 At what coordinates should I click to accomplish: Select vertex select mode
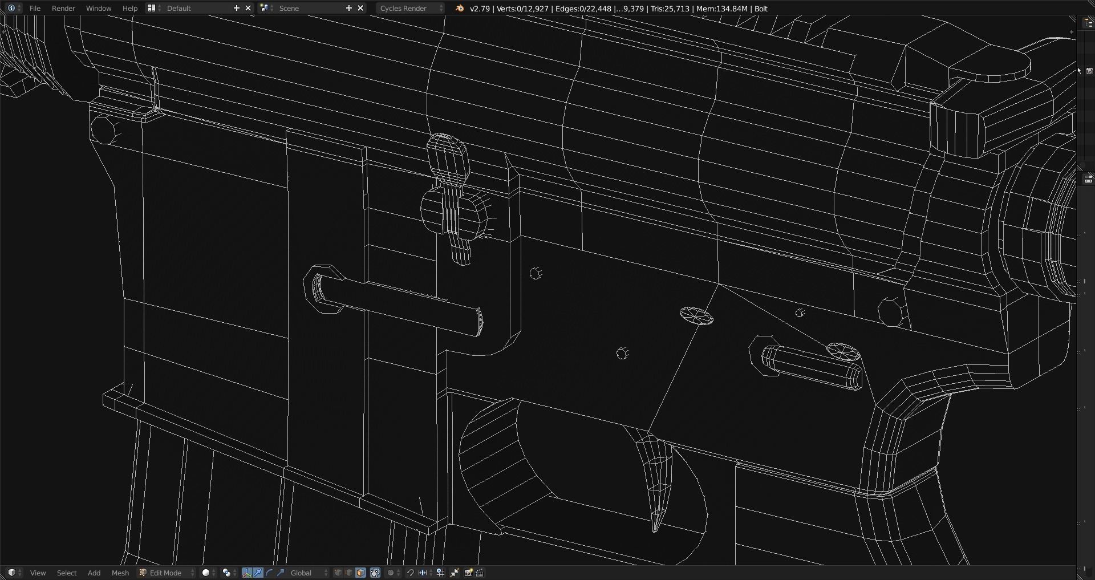point(338,573)
